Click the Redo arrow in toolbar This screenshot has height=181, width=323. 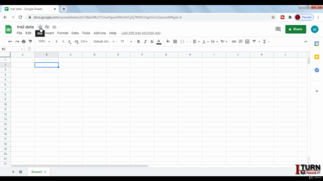click(x=17, y=42)
